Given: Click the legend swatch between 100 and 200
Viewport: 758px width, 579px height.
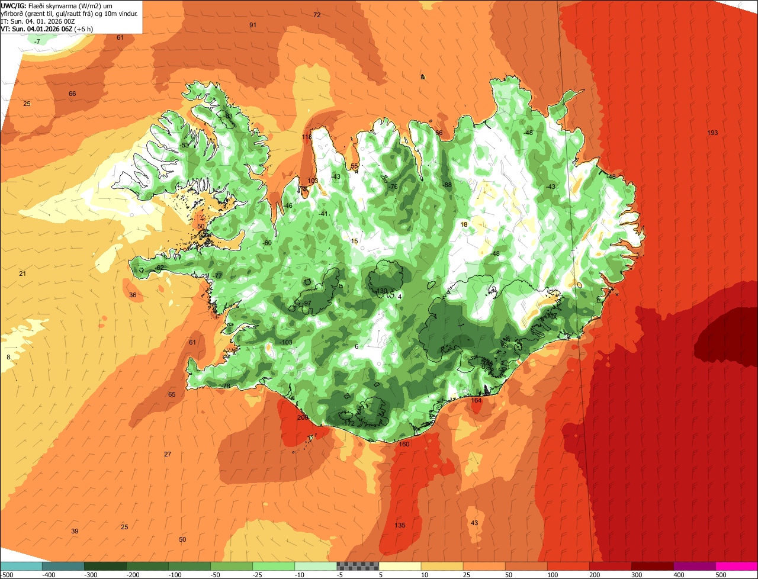Looking at the screenshot, I should [x=568, y=566].
